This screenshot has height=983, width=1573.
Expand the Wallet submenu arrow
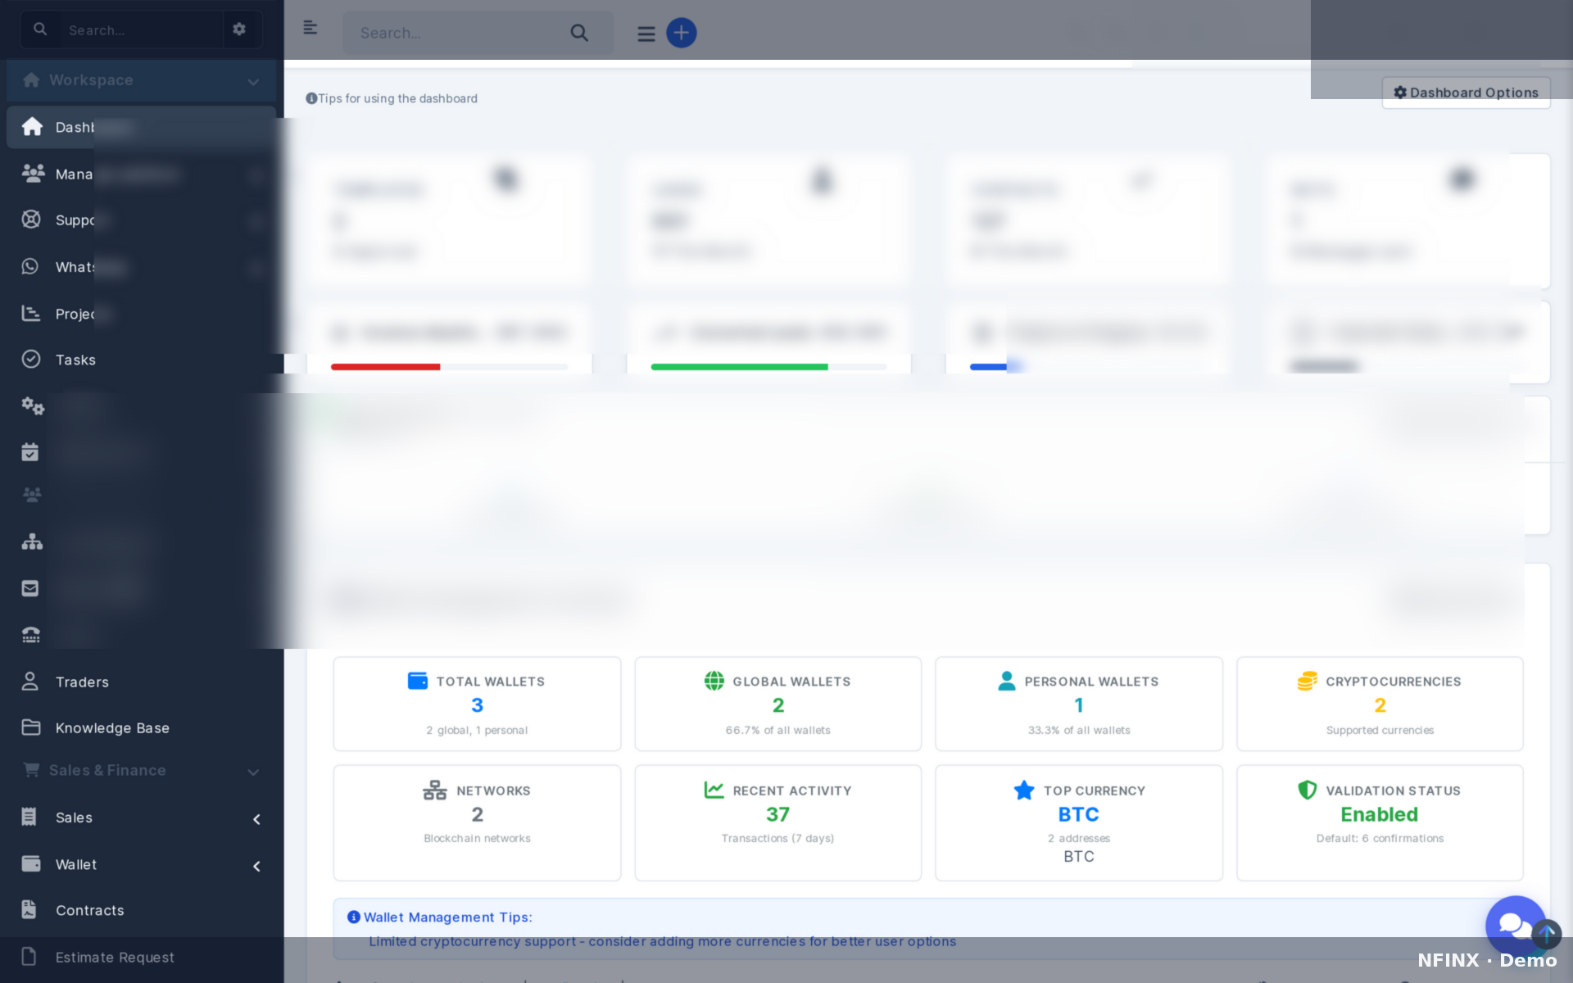(x=256, y=866)
